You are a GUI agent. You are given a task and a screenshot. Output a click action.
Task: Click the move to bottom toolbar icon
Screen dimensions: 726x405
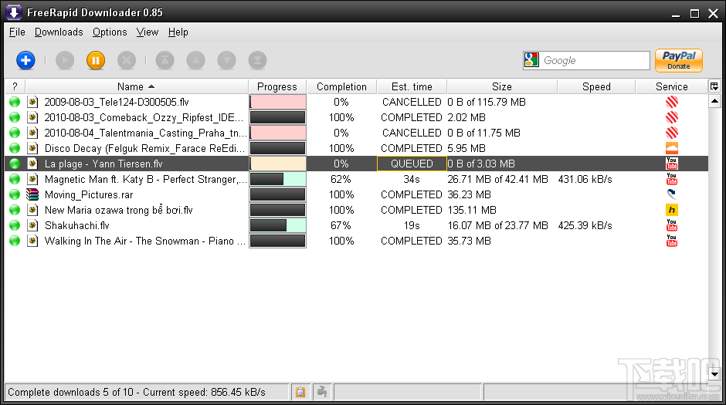pos(257,60)
